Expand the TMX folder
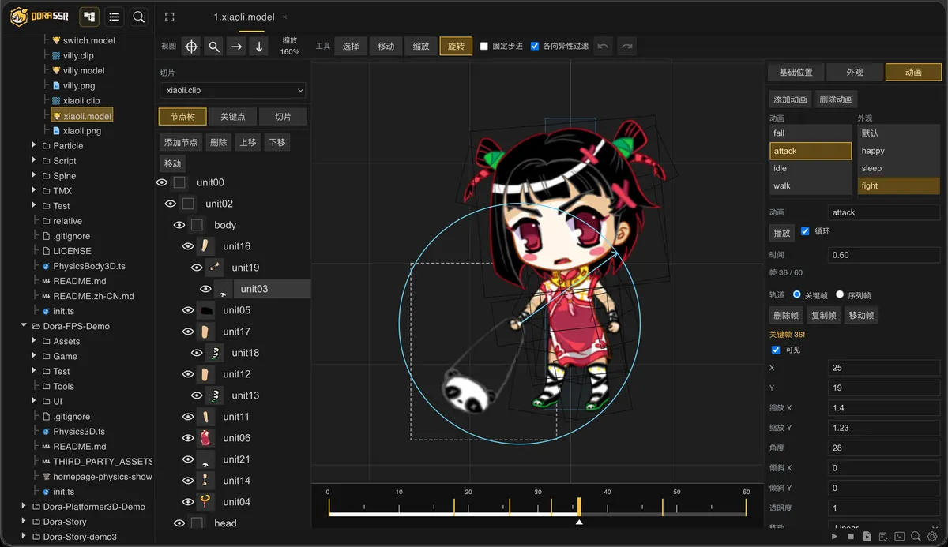The height and width of the screenshot is (547, 948). [34, 190]
